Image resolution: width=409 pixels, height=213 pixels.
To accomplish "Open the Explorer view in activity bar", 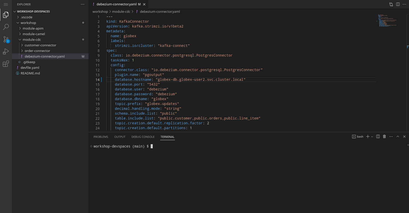I will pyautogui.click(x=6, y=15).
